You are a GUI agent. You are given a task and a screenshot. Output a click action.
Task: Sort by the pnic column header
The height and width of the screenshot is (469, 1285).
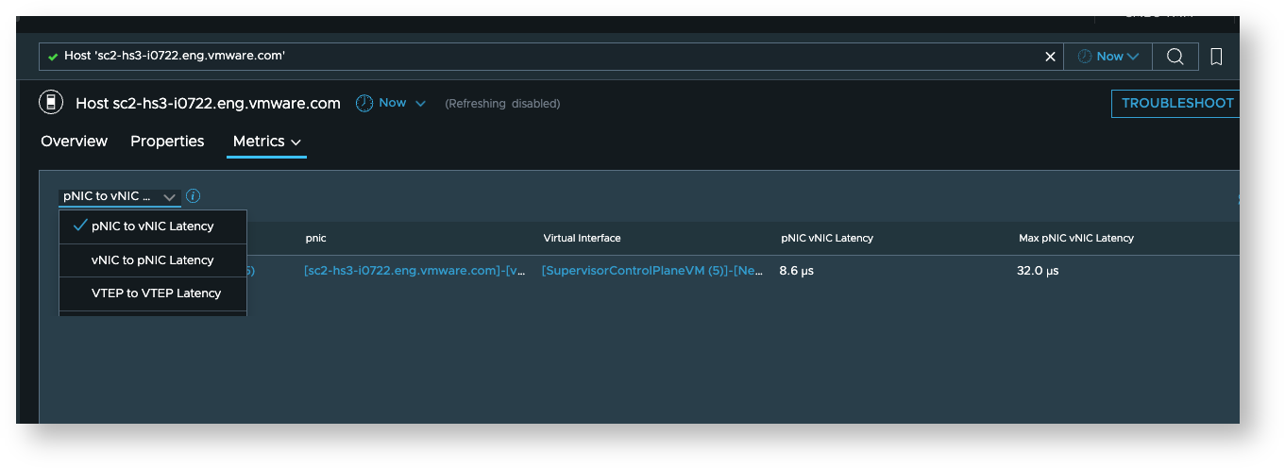(x=315, y=238)
